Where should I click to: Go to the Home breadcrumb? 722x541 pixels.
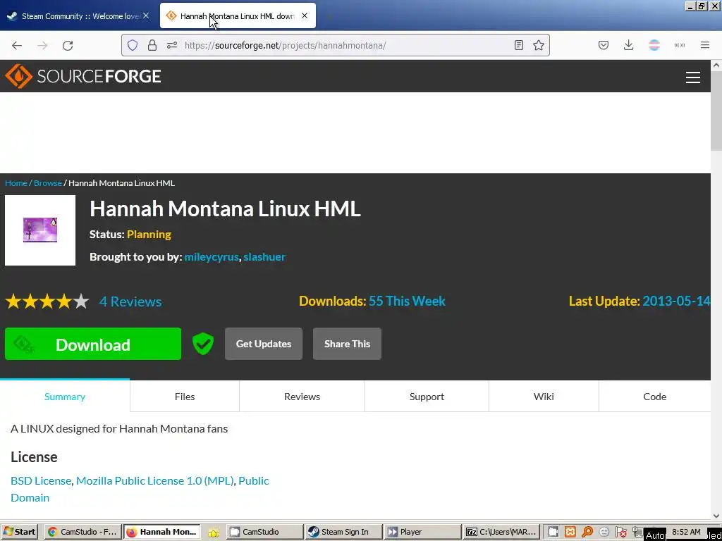tap(16, 182)
